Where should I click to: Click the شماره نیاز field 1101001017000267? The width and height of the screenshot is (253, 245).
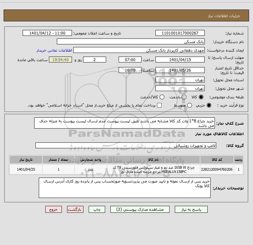click(x=180, y=33)
